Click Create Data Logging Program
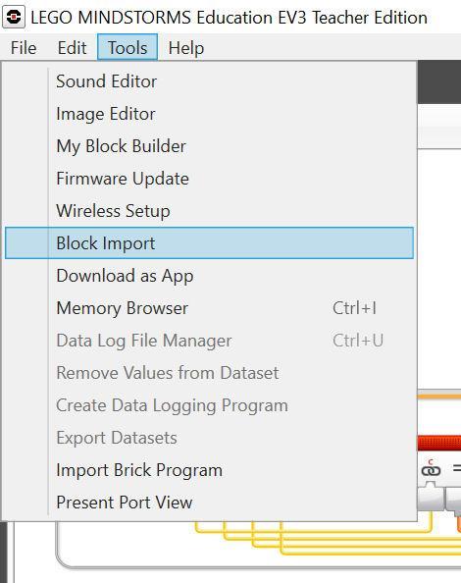This screenshot has height=583, width=461. pyautogui.click(x=209, y=405)
